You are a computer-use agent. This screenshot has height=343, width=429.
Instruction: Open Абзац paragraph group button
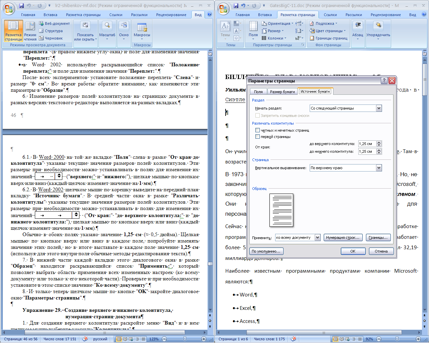[x=358, y=31]
